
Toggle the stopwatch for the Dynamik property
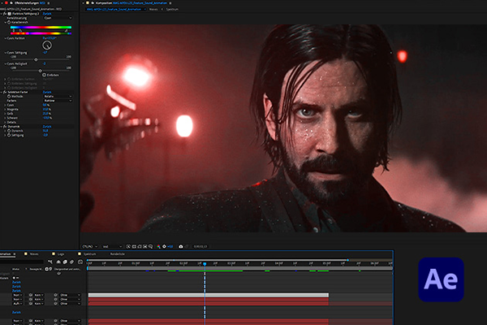[x=9, y=131]
